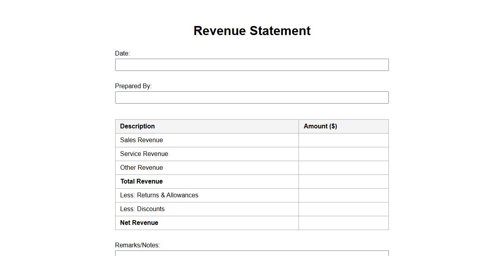The width and height of the screenshot is (504, 256).
Task: Click the Revenue Statement heading
Action: 252,31
